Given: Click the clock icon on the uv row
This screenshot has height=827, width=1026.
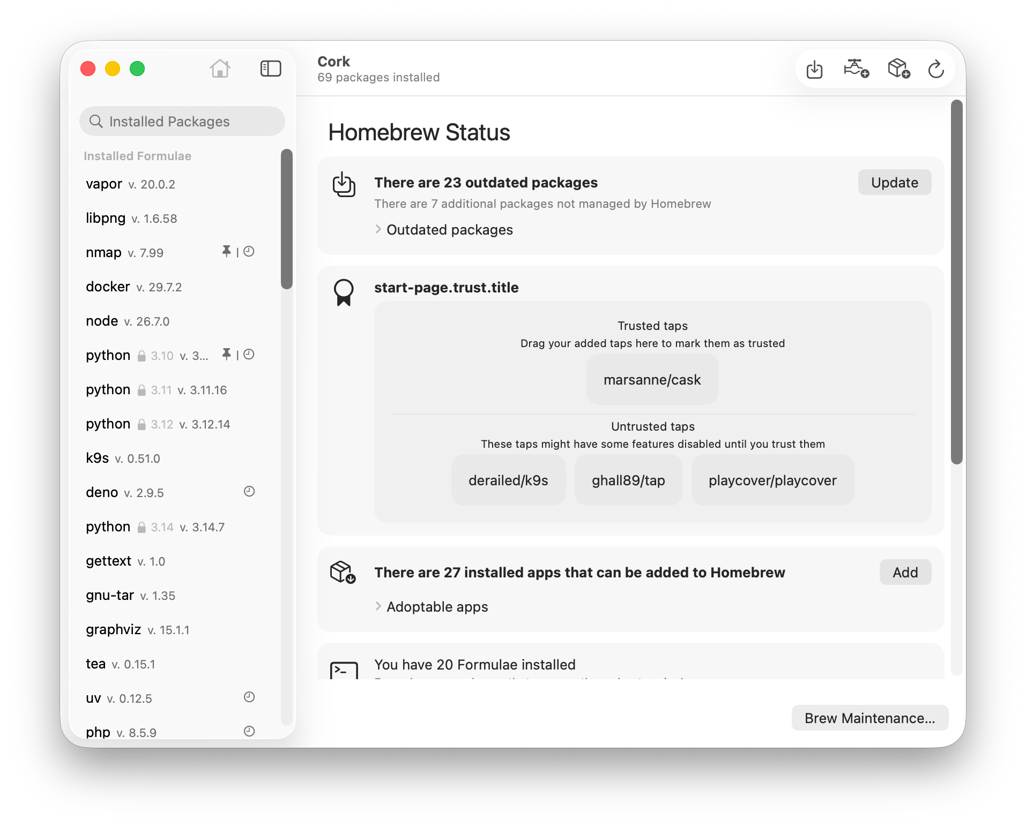Looking at the screenshot, I should click(x=249, y=697).
